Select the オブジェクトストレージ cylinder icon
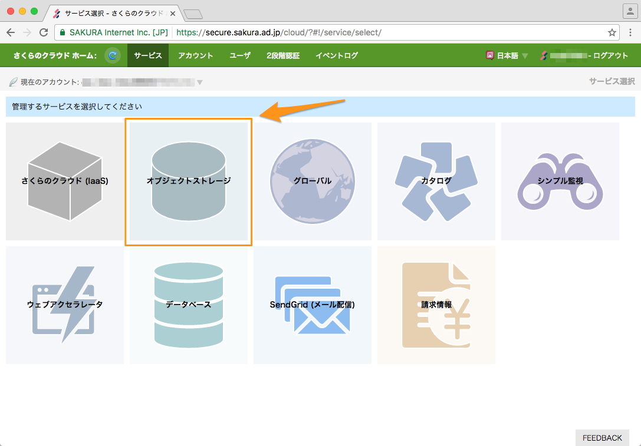This screenshot has height=446, width=641. click(189, 181)
